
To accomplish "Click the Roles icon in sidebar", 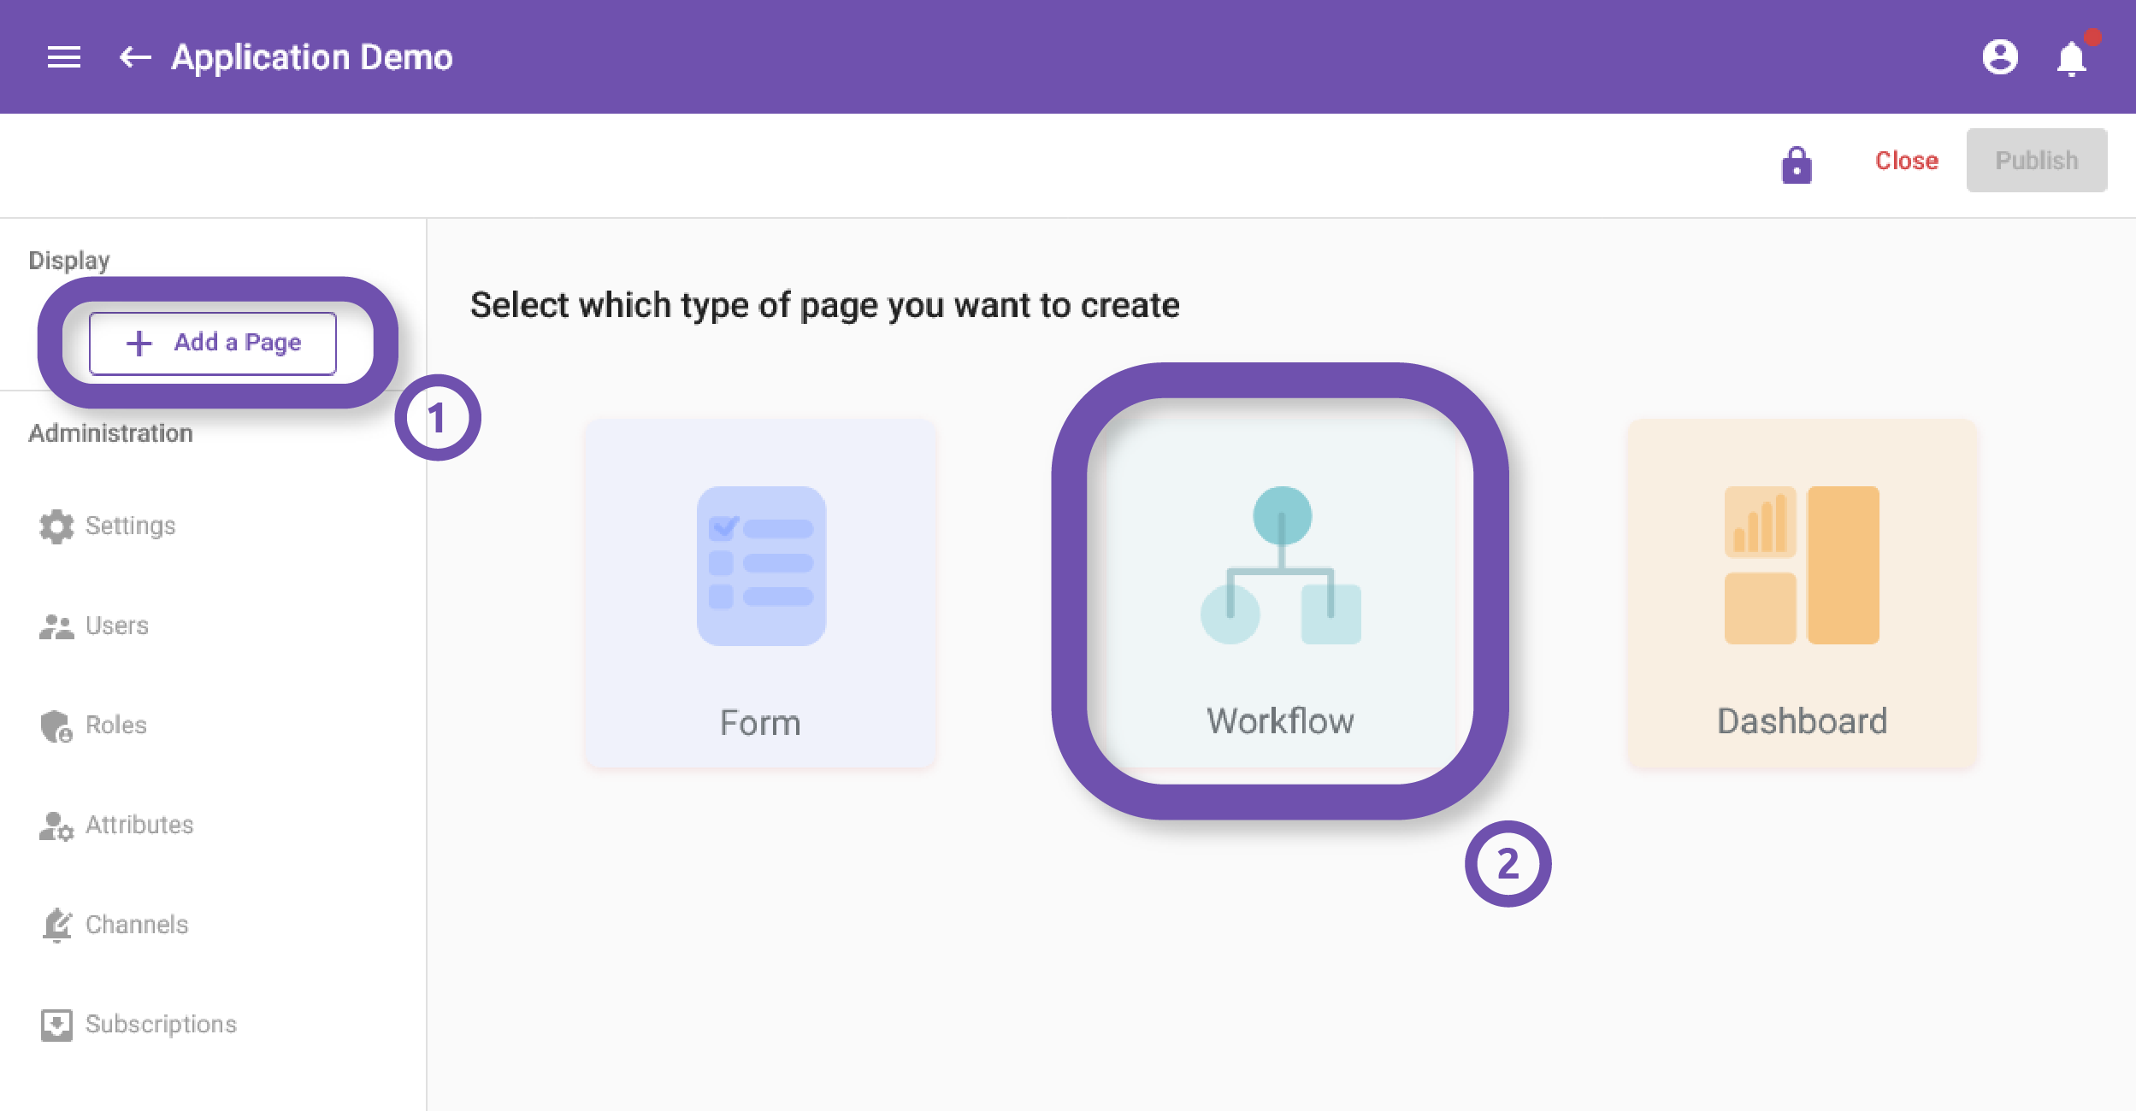I will click(50, 724).
